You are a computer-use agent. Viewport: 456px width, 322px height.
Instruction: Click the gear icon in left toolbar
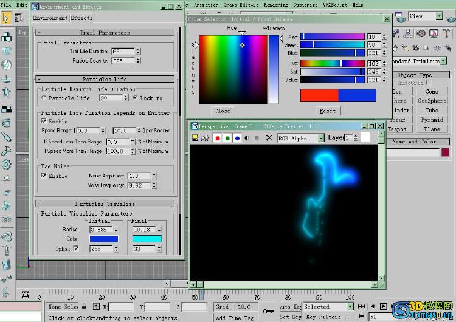point(7,165)
